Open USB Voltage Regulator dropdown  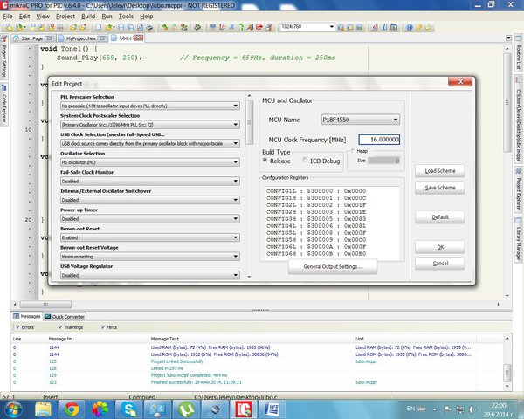click(x=149, y=275)
